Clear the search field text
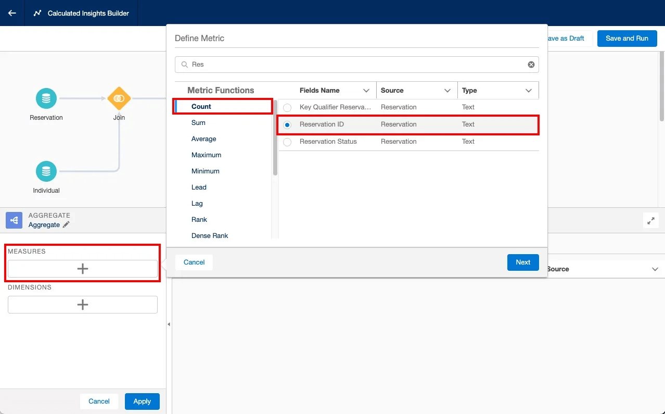The image size is (665, 414). pyautogui.click(x=531, y=65)
